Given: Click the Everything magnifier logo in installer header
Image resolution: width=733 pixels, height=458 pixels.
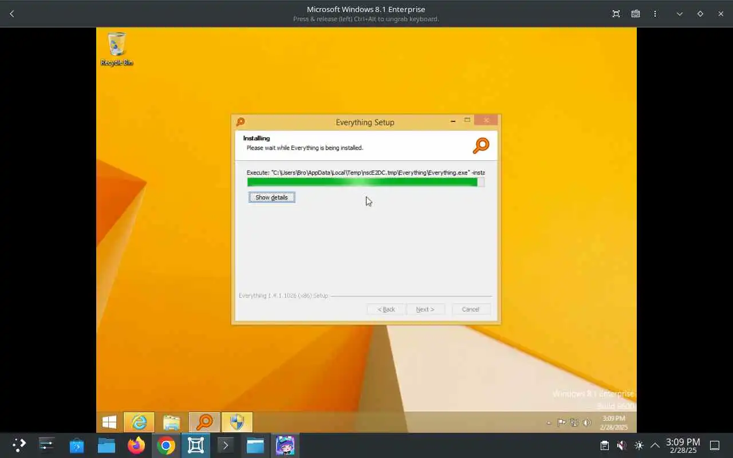Looking at the screenshot, I should pos(481,145).
